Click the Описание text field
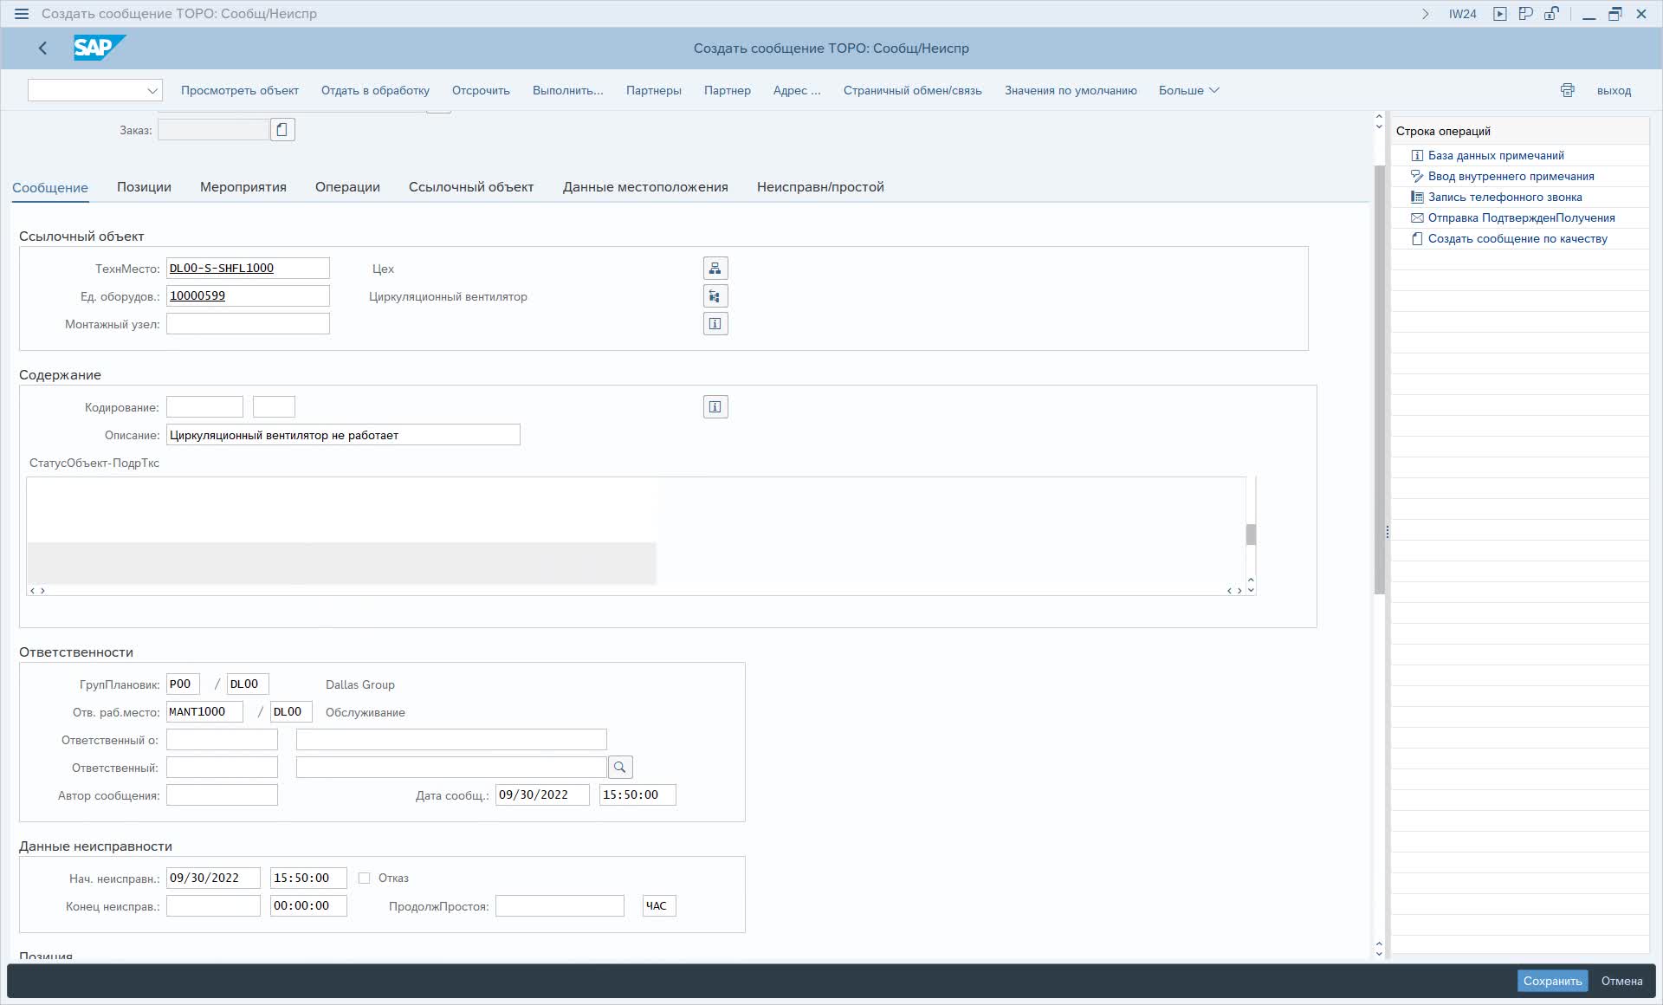 343,435
